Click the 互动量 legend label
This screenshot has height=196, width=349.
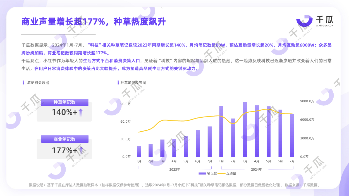click(x=231, y=173)
